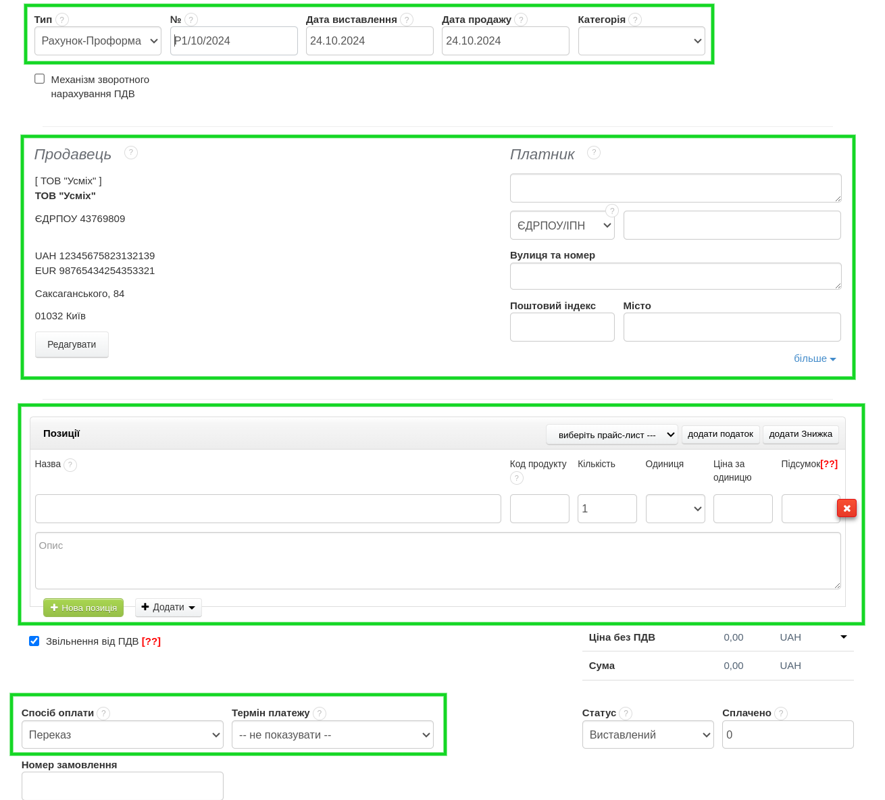Image resolution: width=885 pixels, height=800 pixels.
Task: Open the Тип dropdown Рахунок-Проформа
Action: point(98,41)
